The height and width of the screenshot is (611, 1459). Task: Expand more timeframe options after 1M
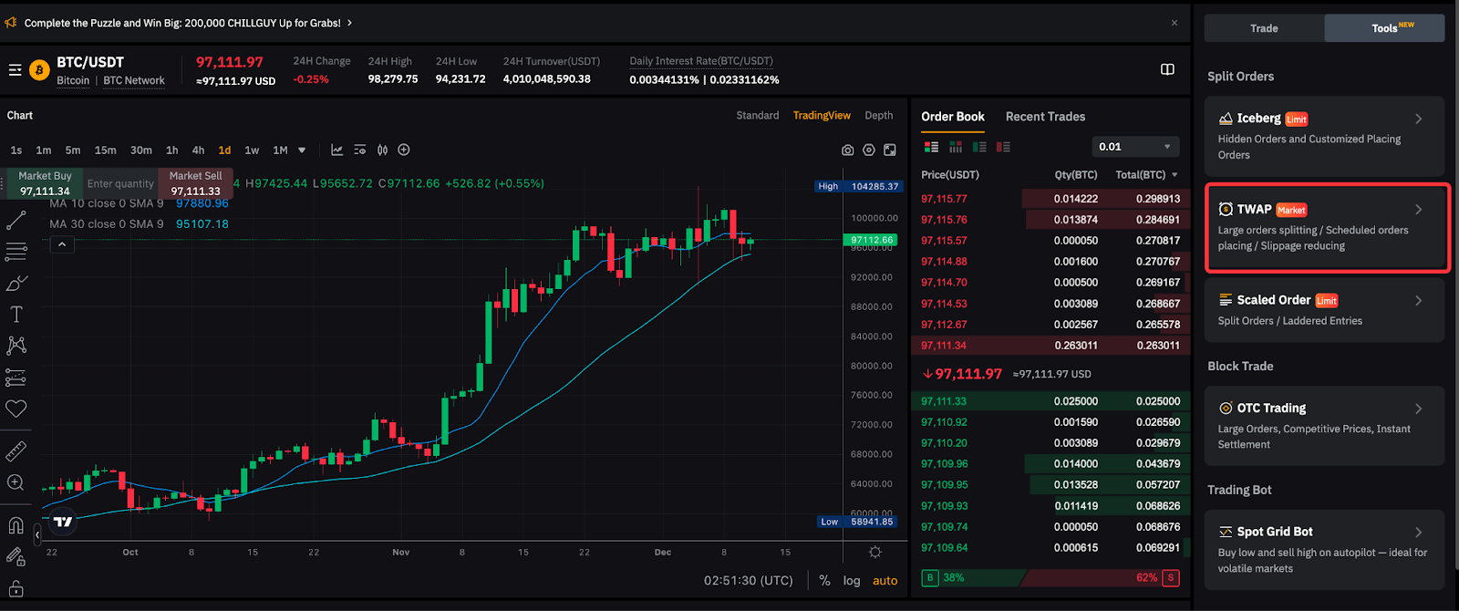coord(302,150)
